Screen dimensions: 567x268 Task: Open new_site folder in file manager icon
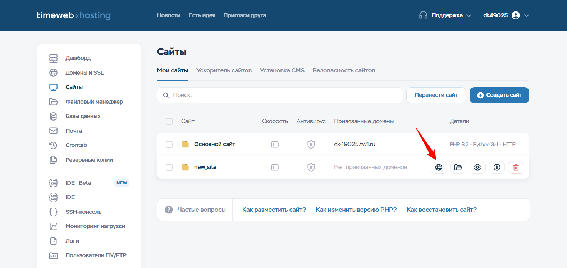click(x=458, y=167)
